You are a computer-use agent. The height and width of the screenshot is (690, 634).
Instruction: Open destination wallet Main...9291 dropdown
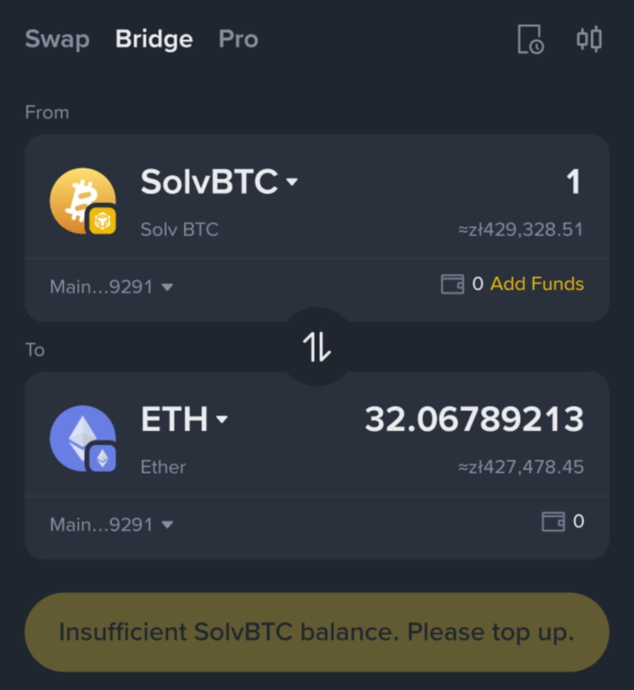(111, 525)
